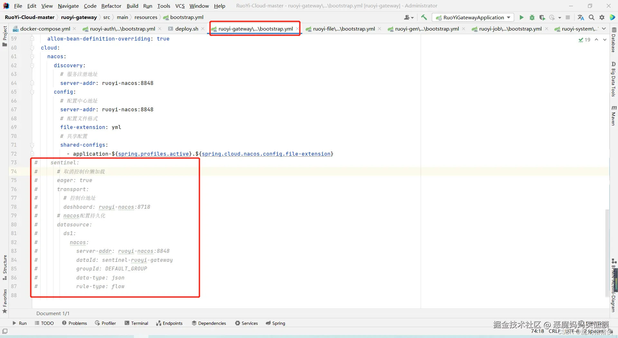
Task: Open the Navigate menu
Action: click(68, 6)
